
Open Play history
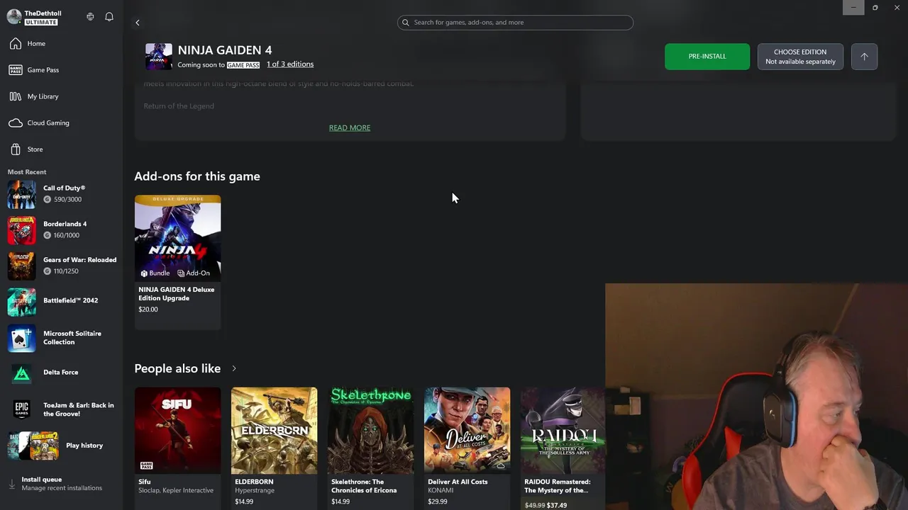62,446
